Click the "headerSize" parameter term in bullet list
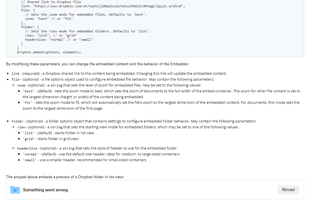This screenshot has height=205, width=313. tap(27, 148)
